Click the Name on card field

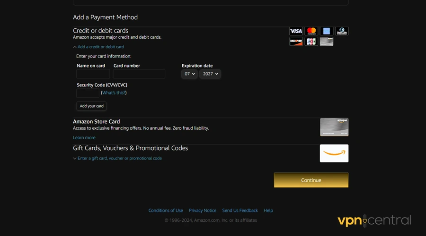[x=93, y=74]
